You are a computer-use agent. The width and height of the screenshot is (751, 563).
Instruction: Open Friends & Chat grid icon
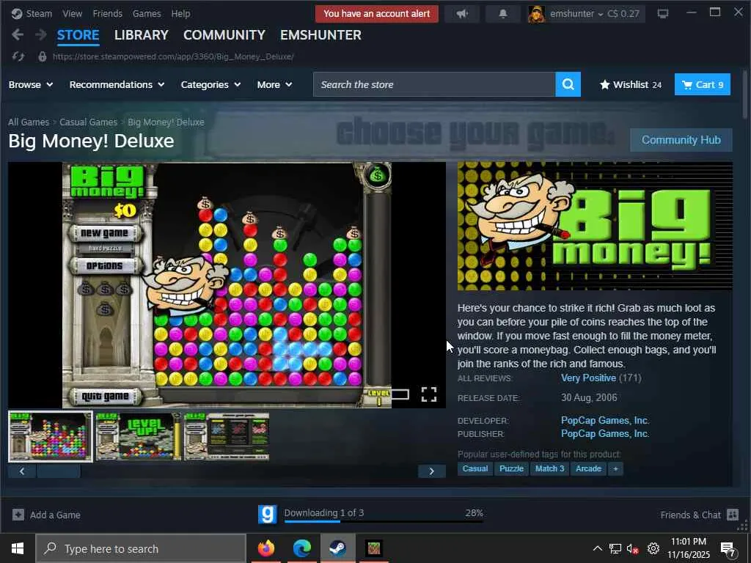(733, 515)
